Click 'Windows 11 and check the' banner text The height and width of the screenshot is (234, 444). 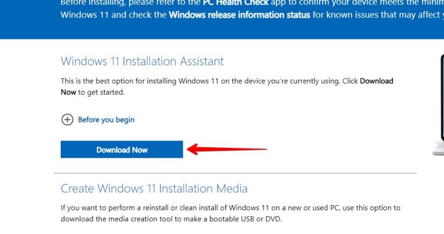[113, 14]
